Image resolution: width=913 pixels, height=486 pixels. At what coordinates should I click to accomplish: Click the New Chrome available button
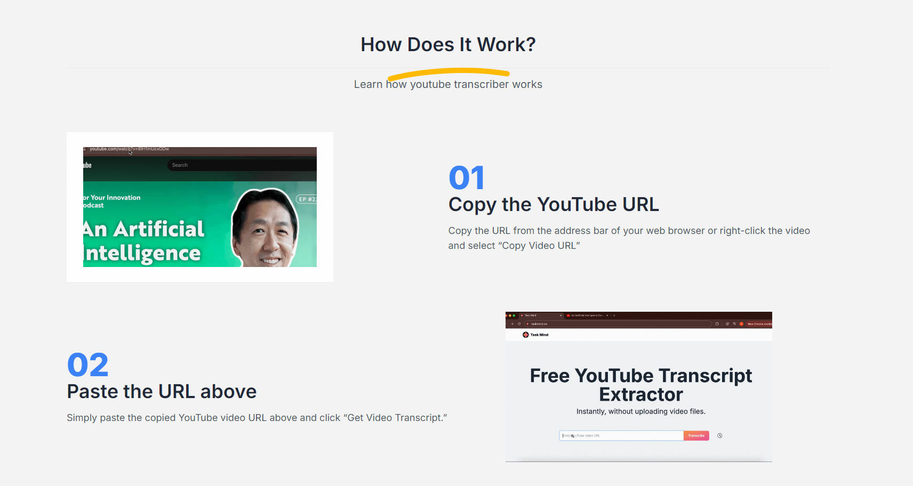(759, 324)
